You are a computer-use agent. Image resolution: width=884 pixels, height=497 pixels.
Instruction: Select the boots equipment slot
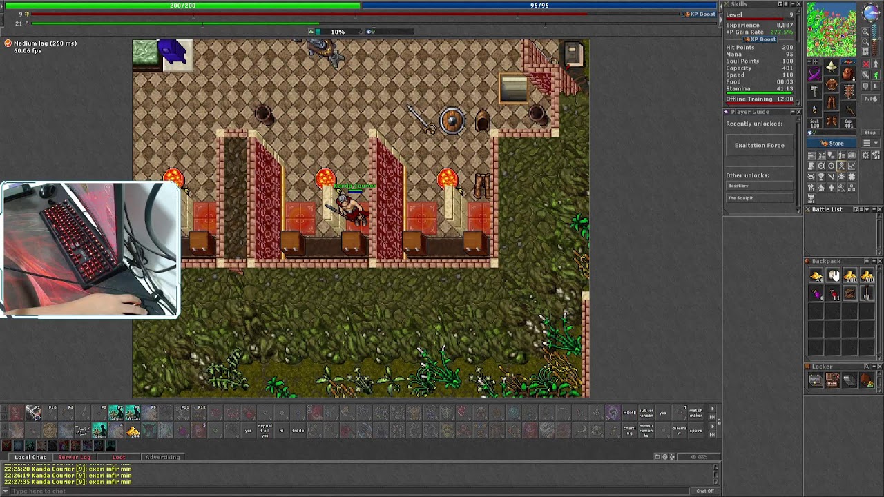pyautogui.click(x=832, y=120)
